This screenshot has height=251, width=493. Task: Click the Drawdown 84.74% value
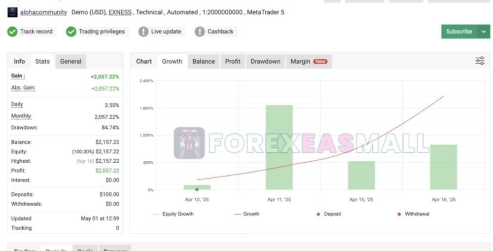pos(110,128)
